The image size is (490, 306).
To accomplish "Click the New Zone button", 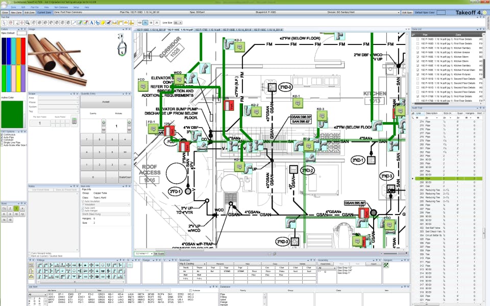I will point(16,12).
